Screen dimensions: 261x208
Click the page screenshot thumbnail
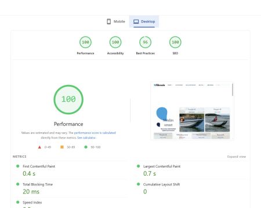tap(192, 110)
